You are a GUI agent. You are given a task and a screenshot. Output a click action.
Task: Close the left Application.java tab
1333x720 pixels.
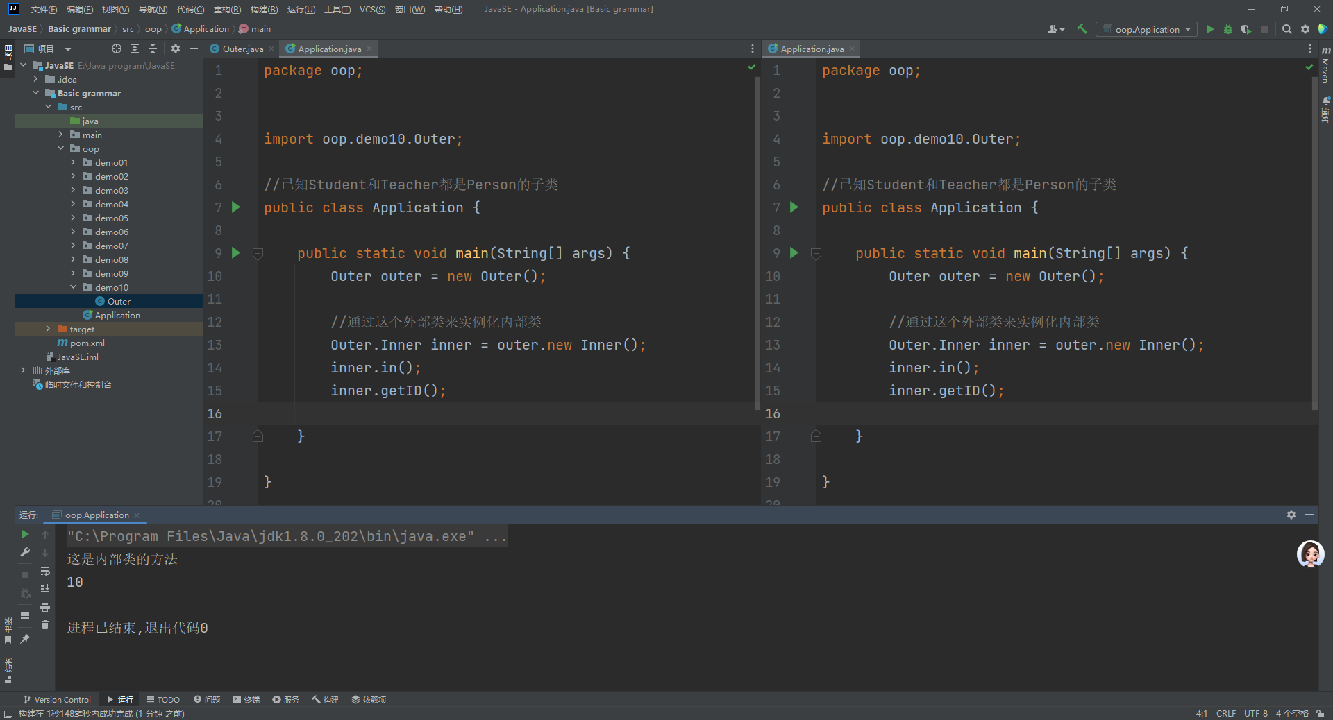(x=369, y=49)
